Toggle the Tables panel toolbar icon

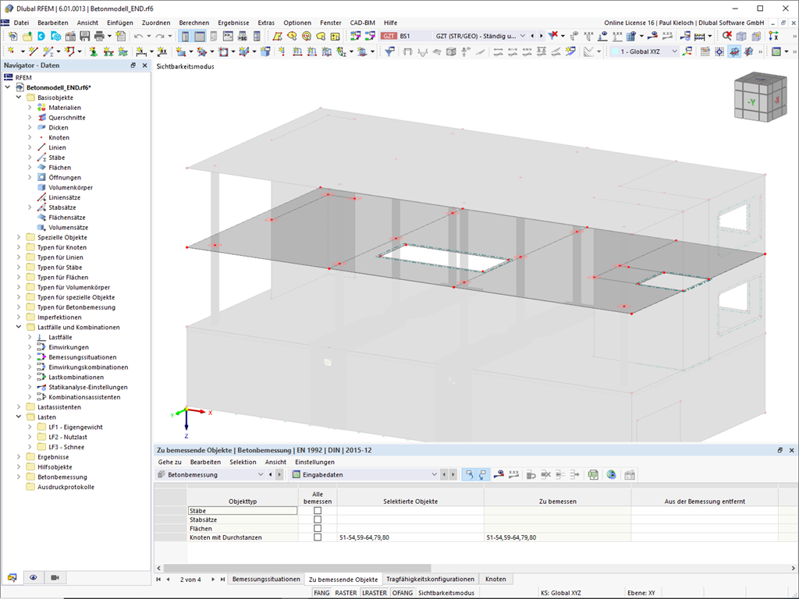click(x=200, y=36)
